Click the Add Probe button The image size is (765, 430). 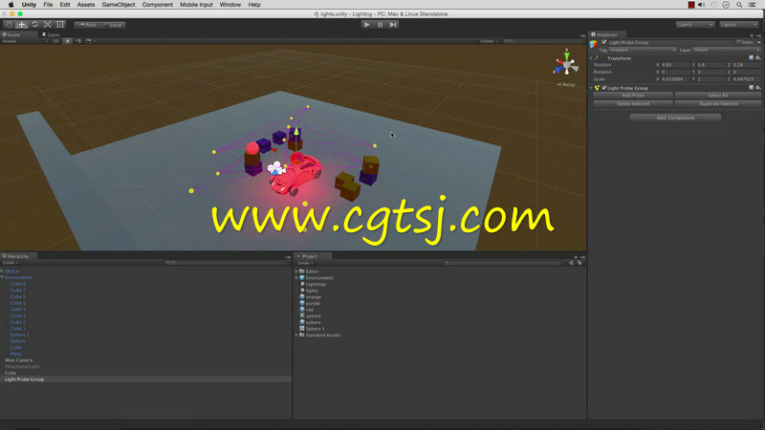click(x=633, y=96)
